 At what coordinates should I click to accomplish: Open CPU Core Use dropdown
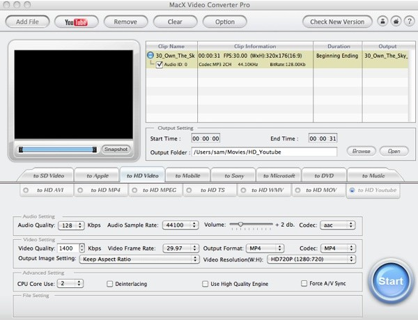pos(70,284)
